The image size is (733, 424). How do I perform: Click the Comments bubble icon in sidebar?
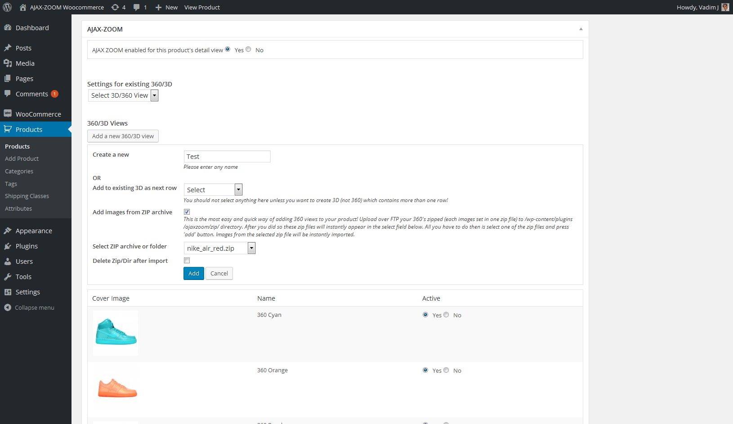[8, 94]
